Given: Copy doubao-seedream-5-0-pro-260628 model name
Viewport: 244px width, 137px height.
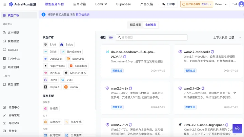Looking at the screenshot, I should 125,57.
